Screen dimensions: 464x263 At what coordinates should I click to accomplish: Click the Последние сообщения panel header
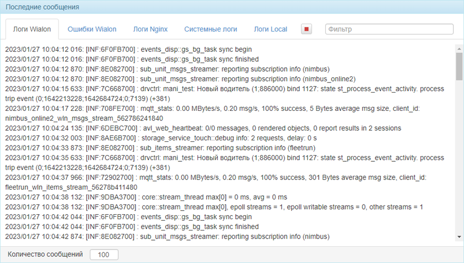click(x=232, y=7)
